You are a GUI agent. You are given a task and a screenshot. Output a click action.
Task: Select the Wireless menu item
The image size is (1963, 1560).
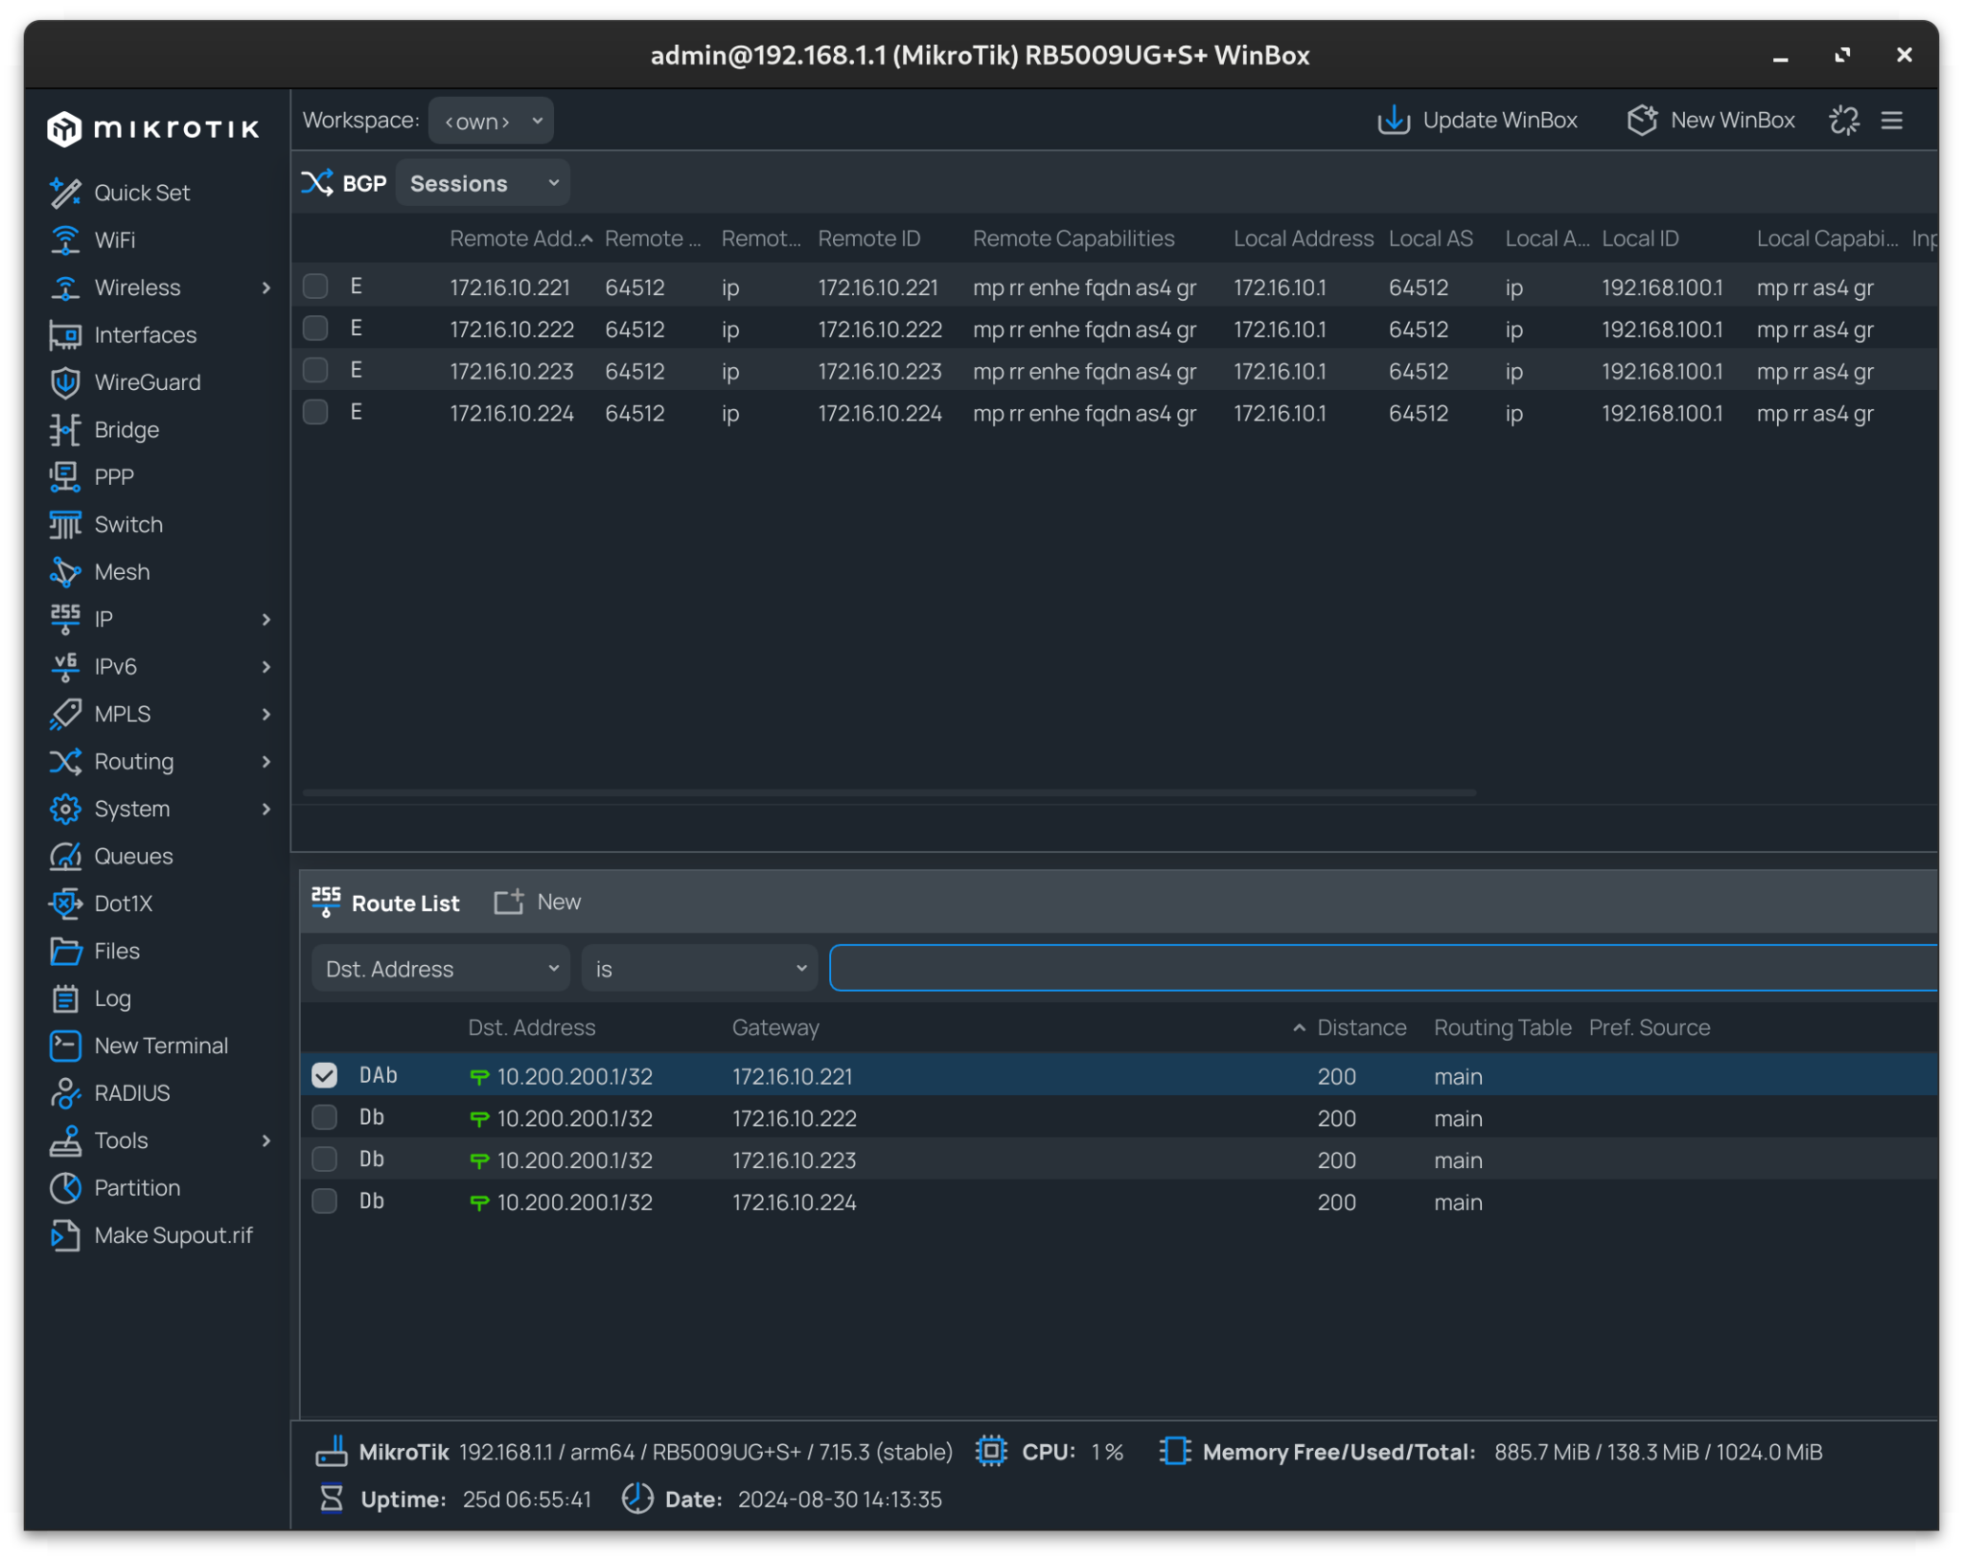(x=161, y=287)
